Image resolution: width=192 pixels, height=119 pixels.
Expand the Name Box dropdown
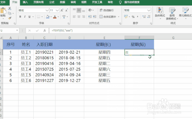coord(17,31)
